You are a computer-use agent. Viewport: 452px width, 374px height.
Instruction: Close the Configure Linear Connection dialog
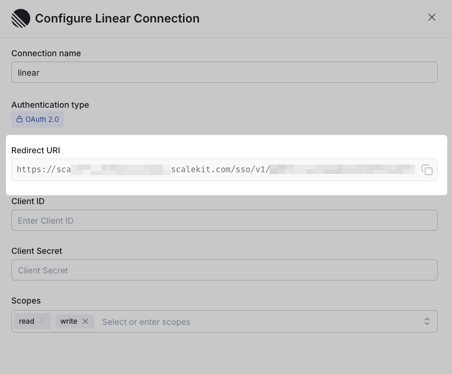tap(432, 17)
